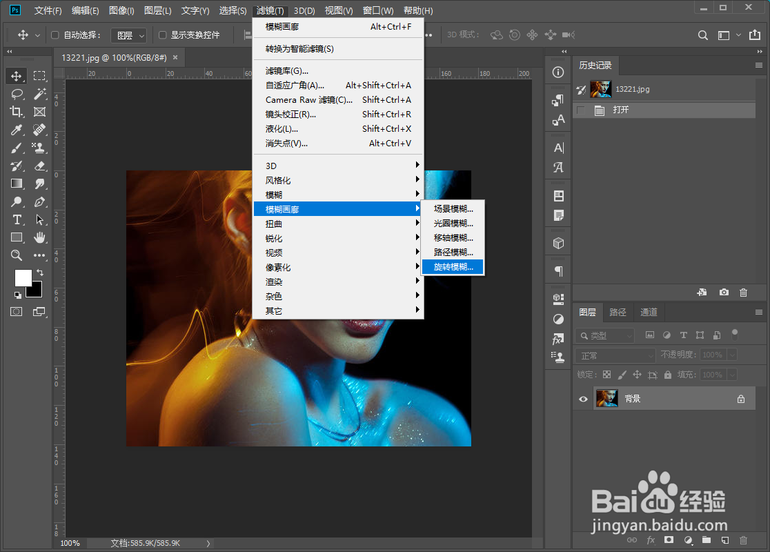Select the Spot Healing Brush tool
Screen dimensions: 770x552
pyautogui.click(x=39, y=130)
